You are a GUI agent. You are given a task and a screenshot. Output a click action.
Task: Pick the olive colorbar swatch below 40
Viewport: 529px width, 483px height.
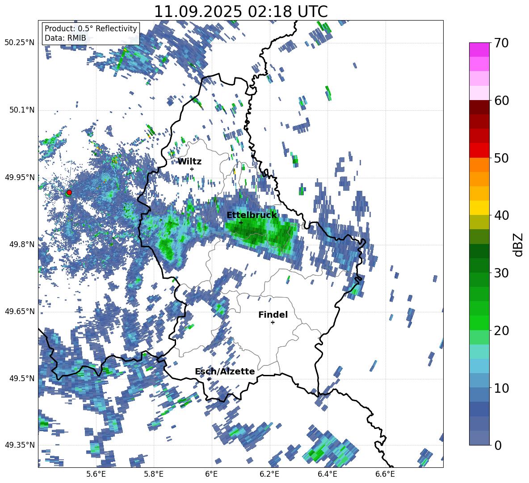click(x=479, y=222)
